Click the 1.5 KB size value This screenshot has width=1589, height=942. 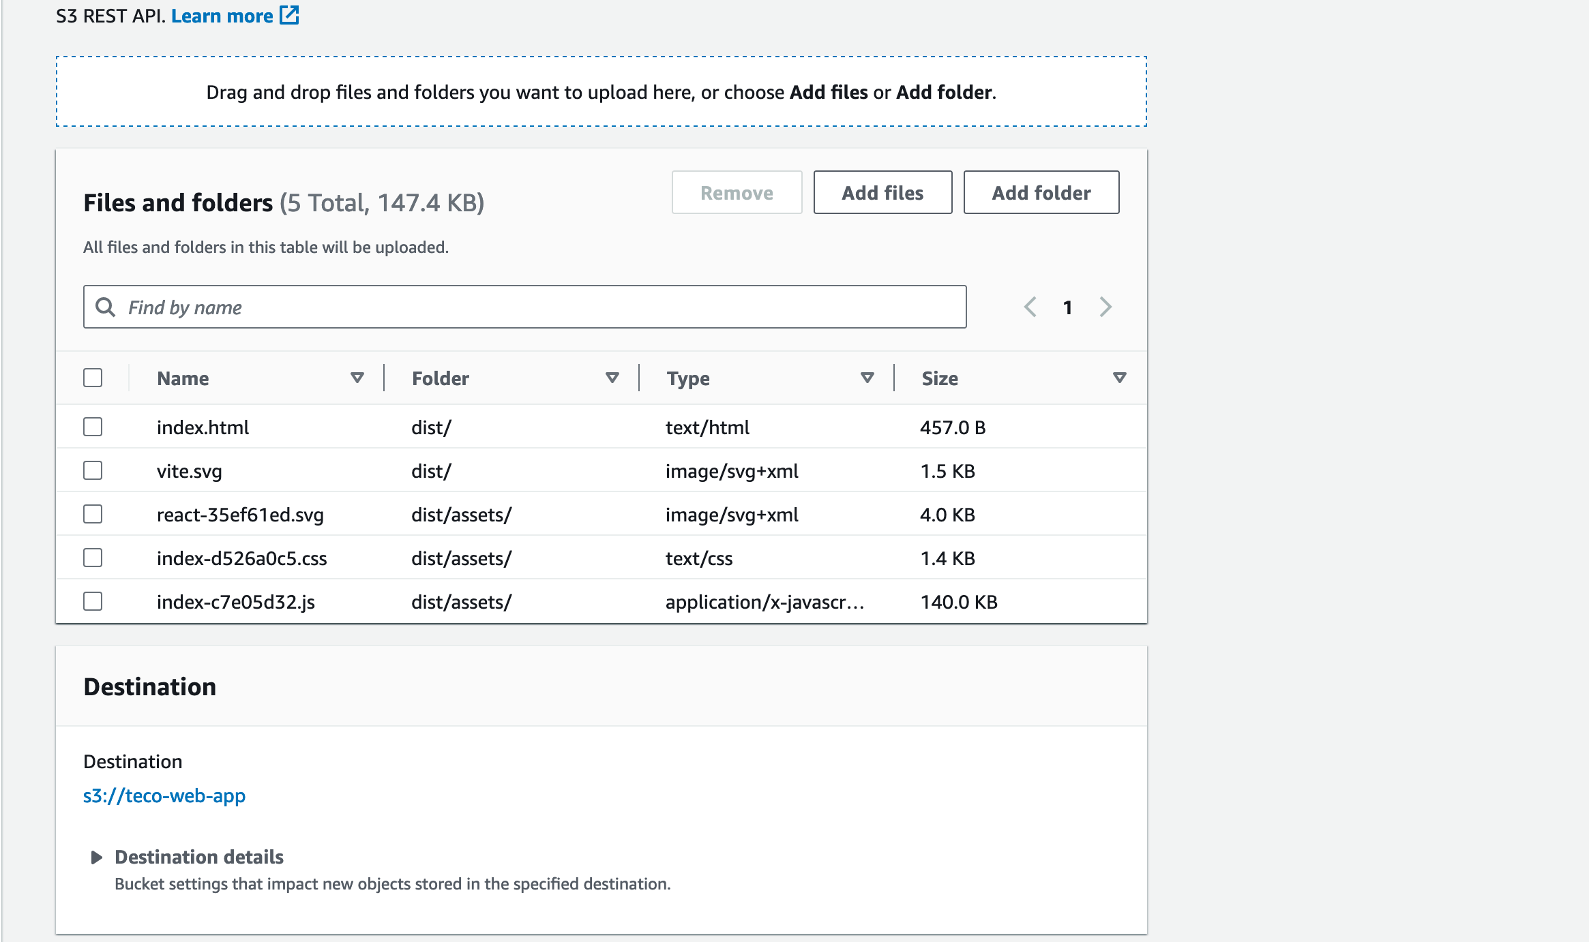[x=948, y=471]
